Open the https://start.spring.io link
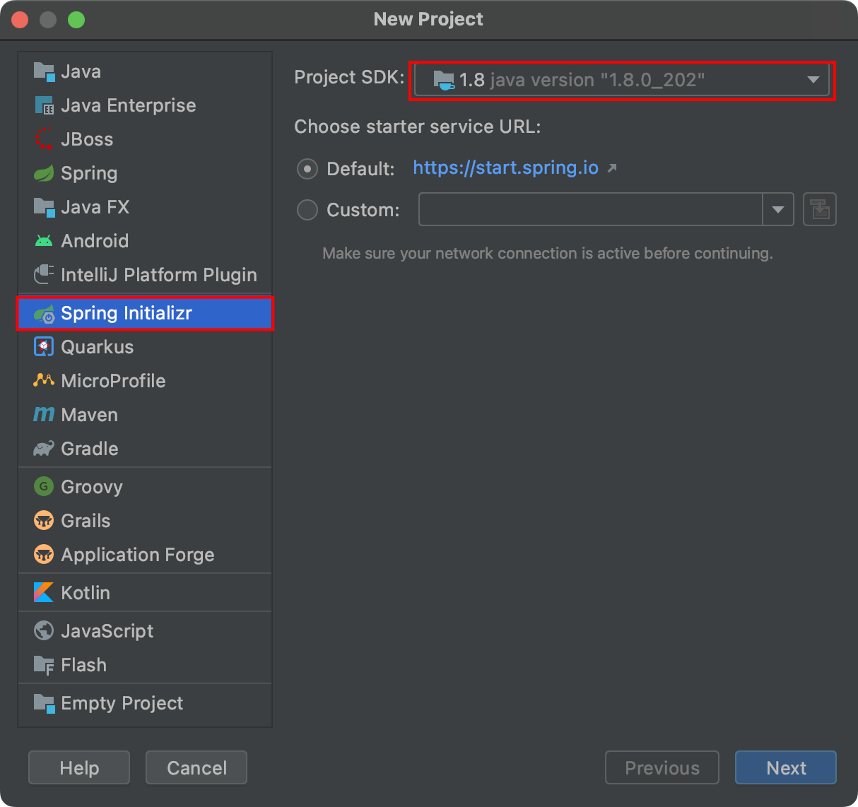858x807 pixels. pos(506,167)
